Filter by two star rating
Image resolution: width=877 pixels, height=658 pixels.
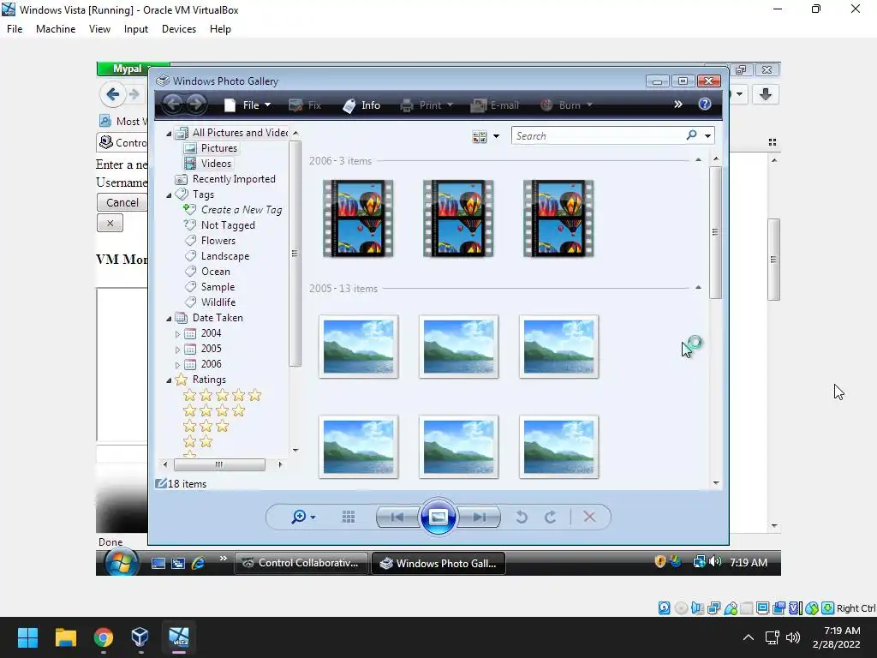click(198, 442)
